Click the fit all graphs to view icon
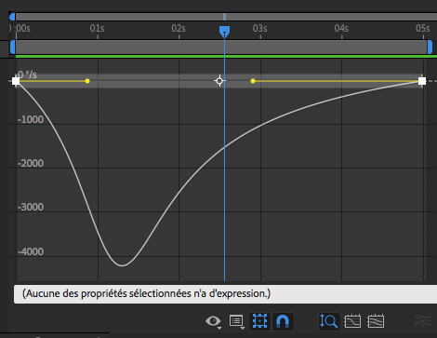Image resolution: width=437 pixels, height=338 pixels. coord(376,321)
